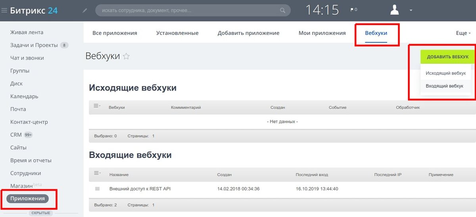Go to CRM in left sidebar
476x217 pixels.
(16, 135)
